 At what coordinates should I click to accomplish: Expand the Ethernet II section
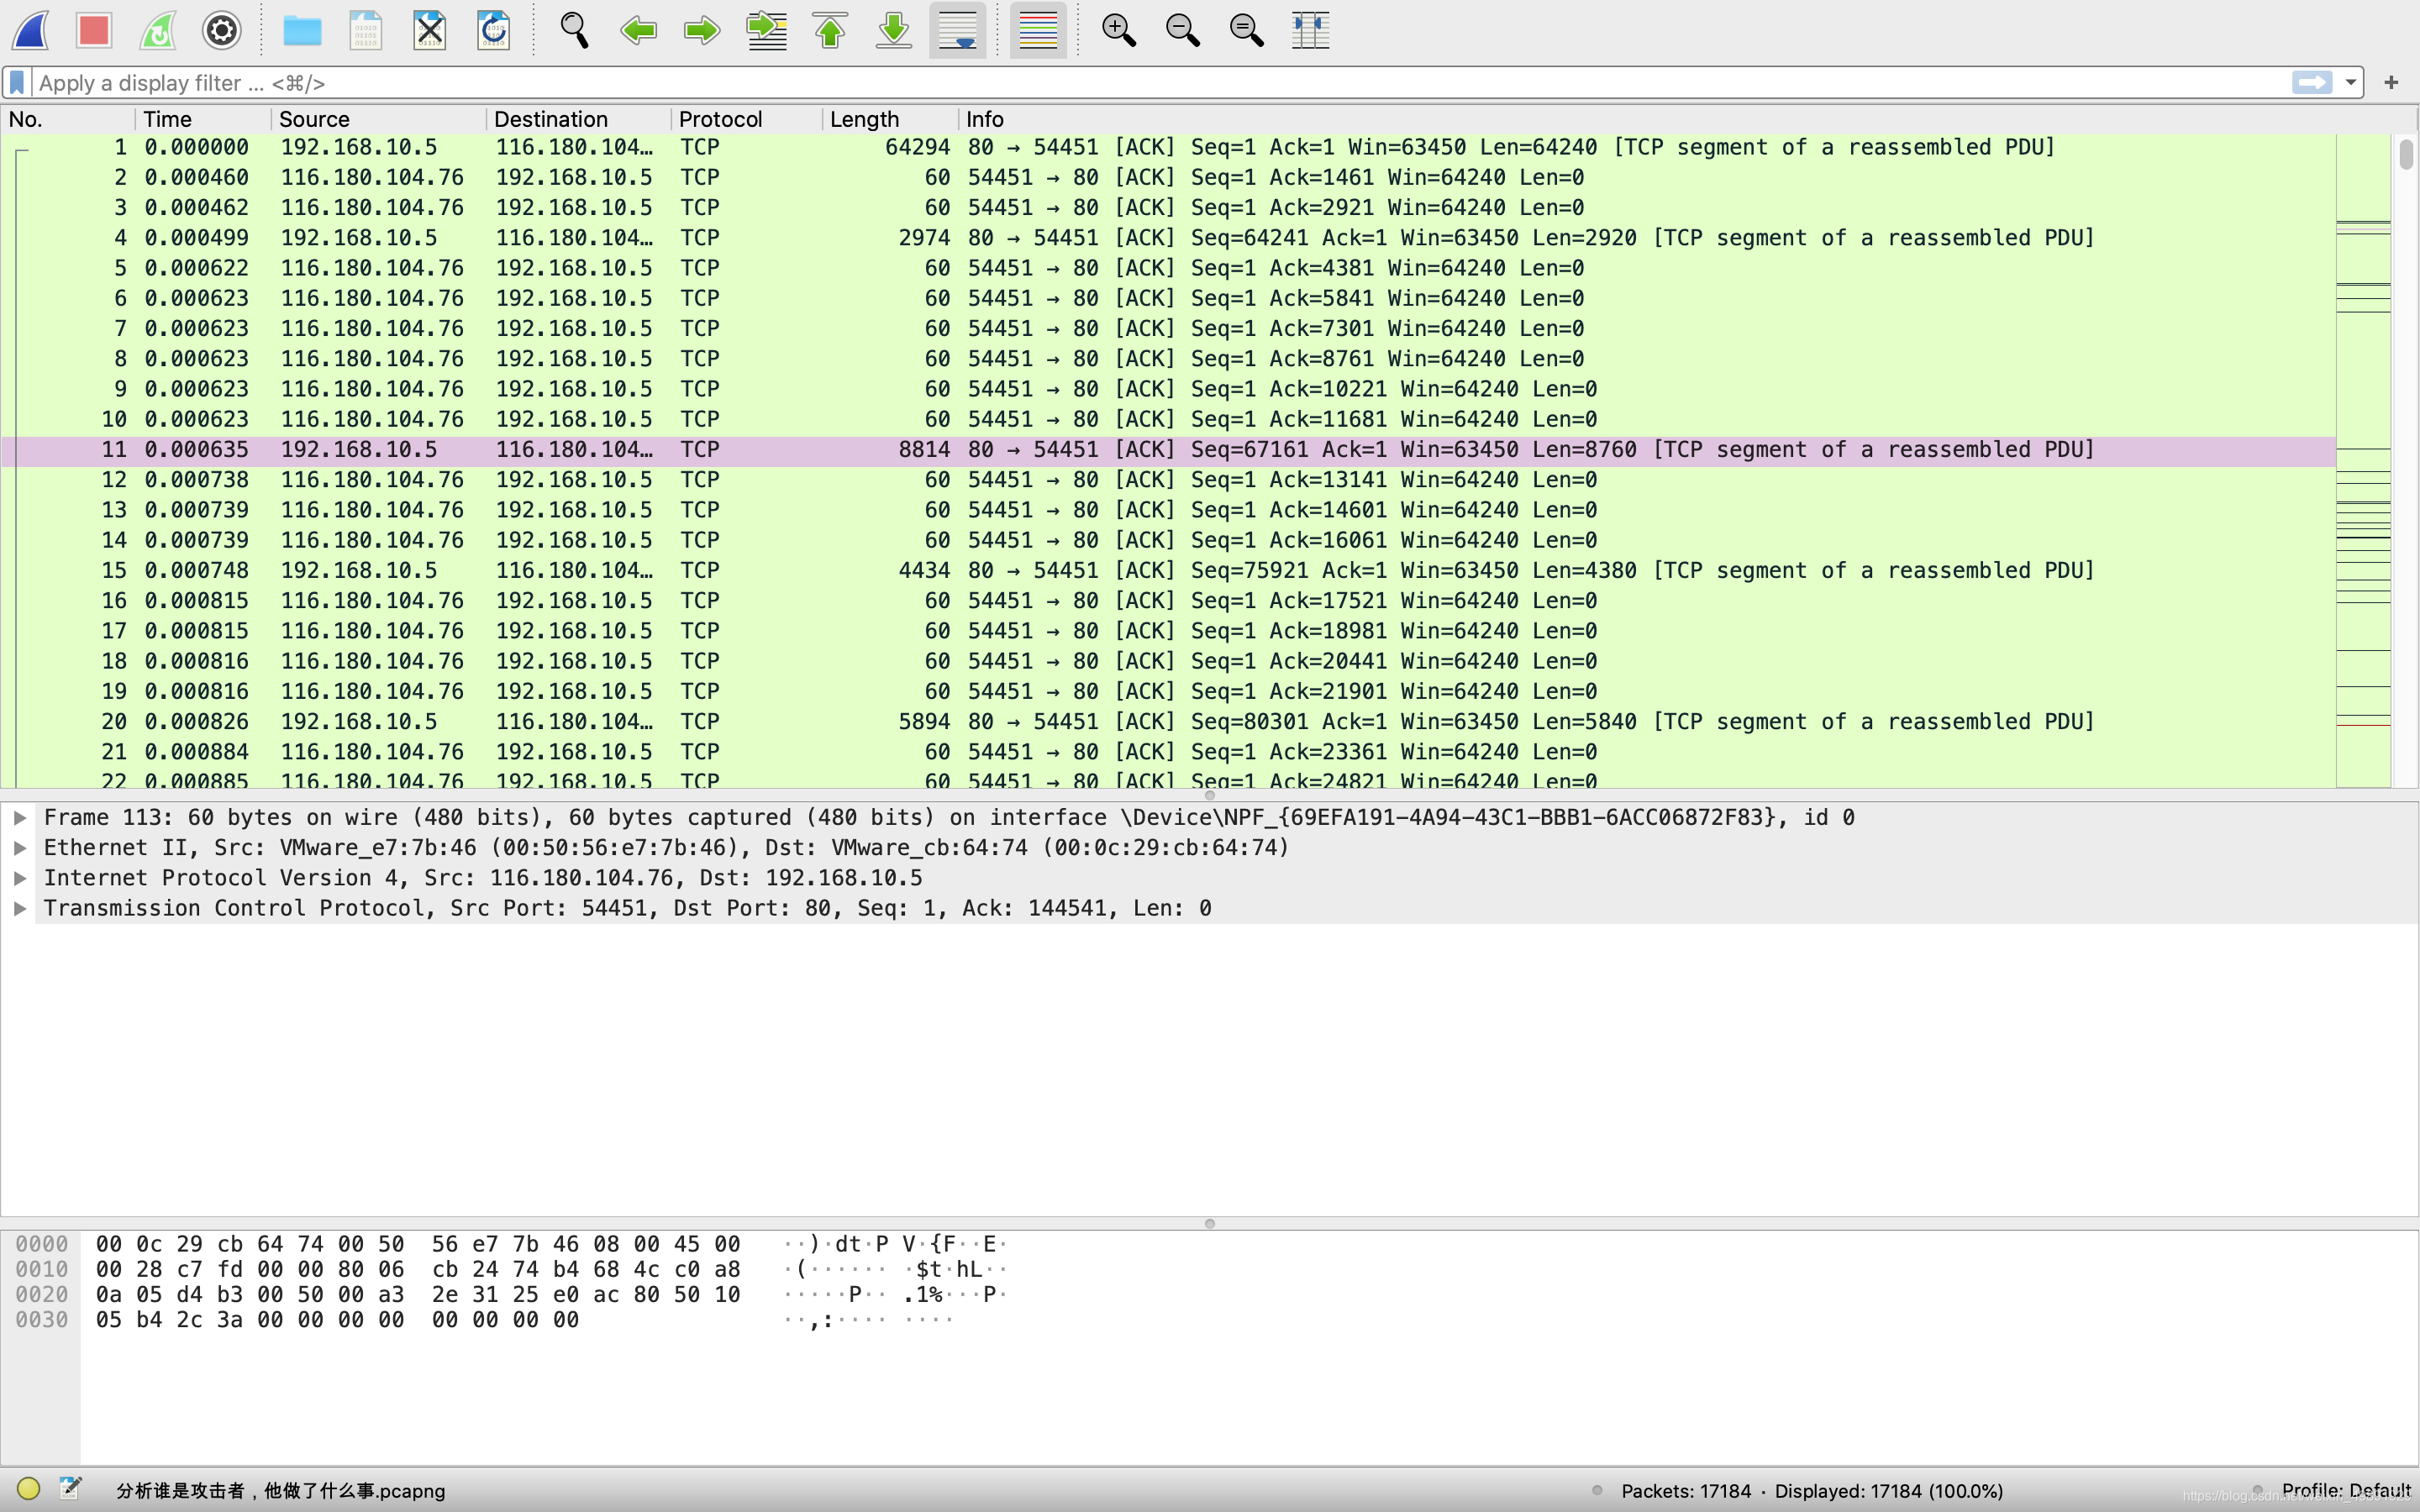tap(20, 847)
